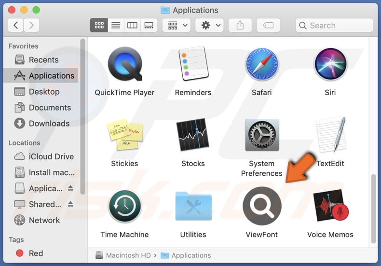Open Desktop in the sidebar
This screenshot has height=266, width=381.
[41, 92]
